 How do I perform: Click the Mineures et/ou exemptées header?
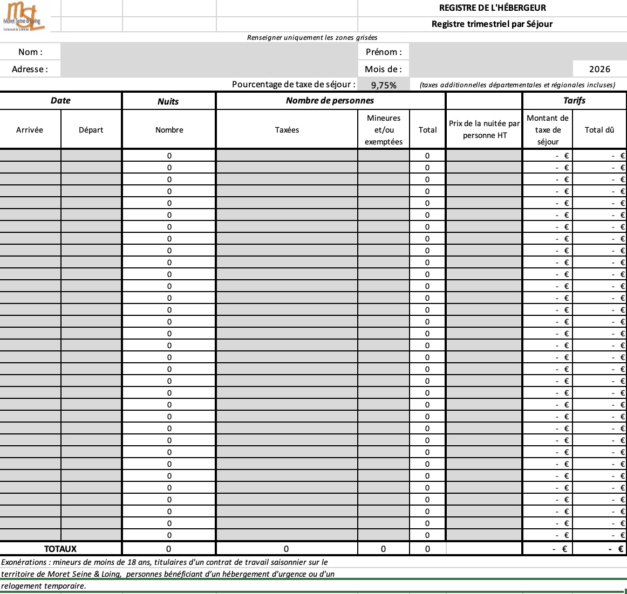[384, 130]
